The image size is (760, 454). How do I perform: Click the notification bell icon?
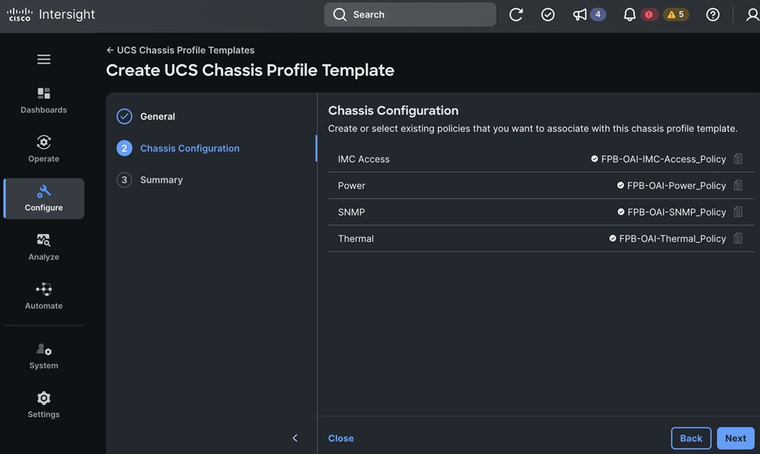tap(629, 15)
